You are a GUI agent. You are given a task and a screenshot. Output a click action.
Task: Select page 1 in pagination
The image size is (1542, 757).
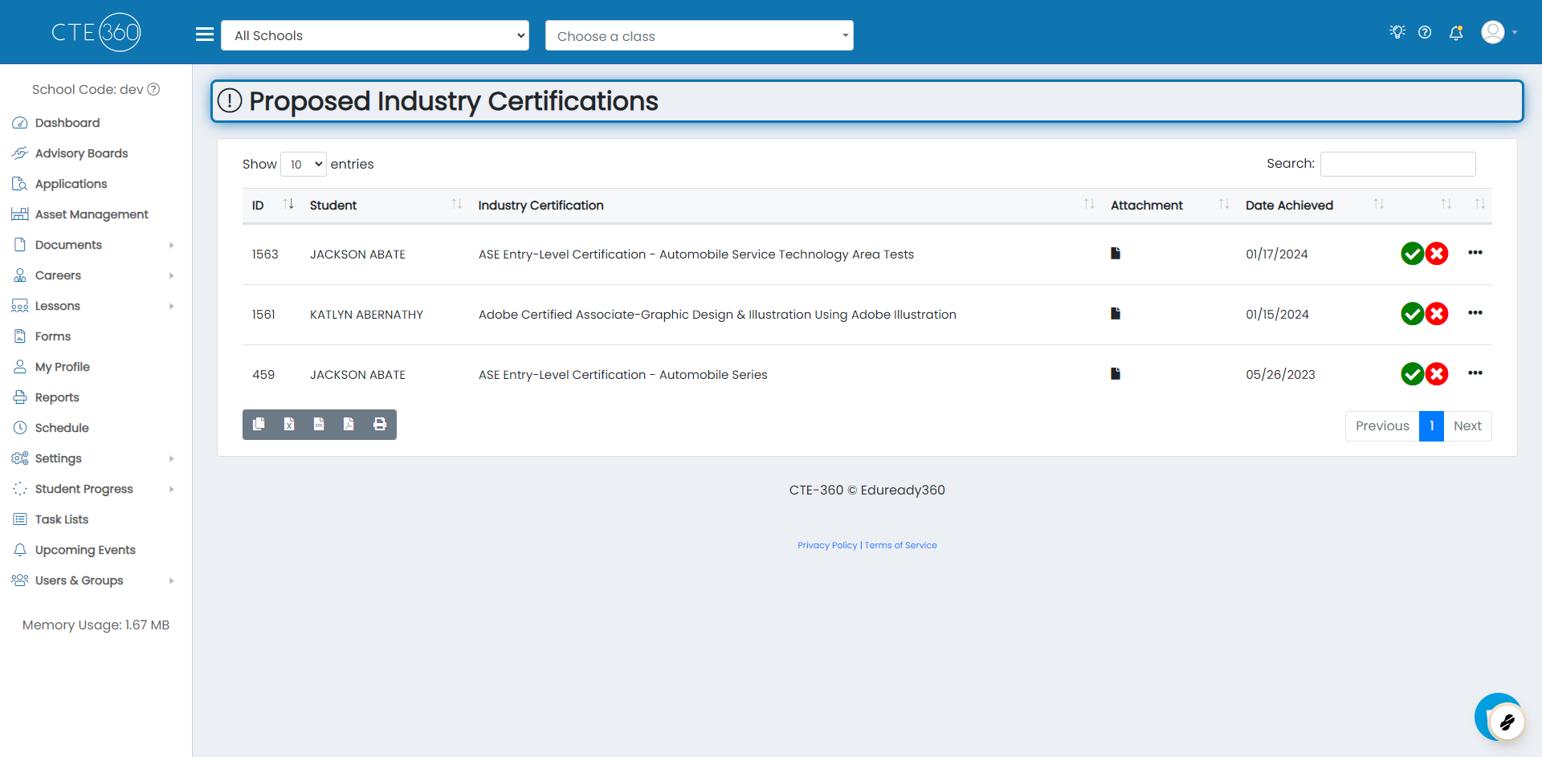coord(1431,426)
